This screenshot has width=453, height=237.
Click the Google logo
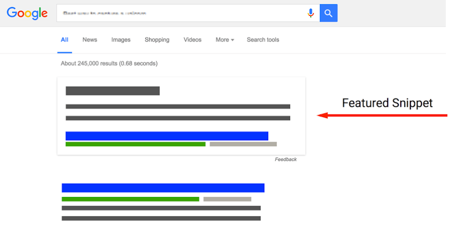(x=27, y=13)
